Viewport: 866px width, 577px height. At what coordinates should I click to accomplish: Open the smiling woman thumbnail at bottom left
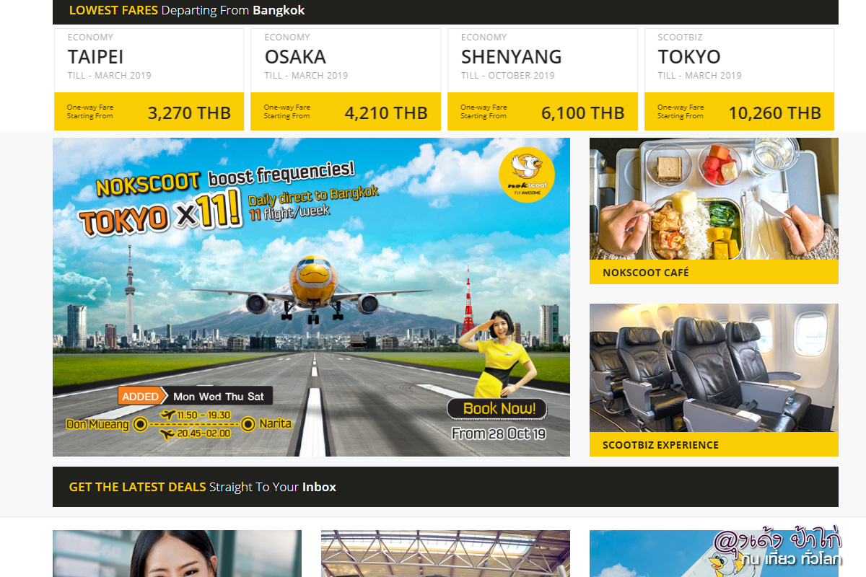(x=177, y=554)
